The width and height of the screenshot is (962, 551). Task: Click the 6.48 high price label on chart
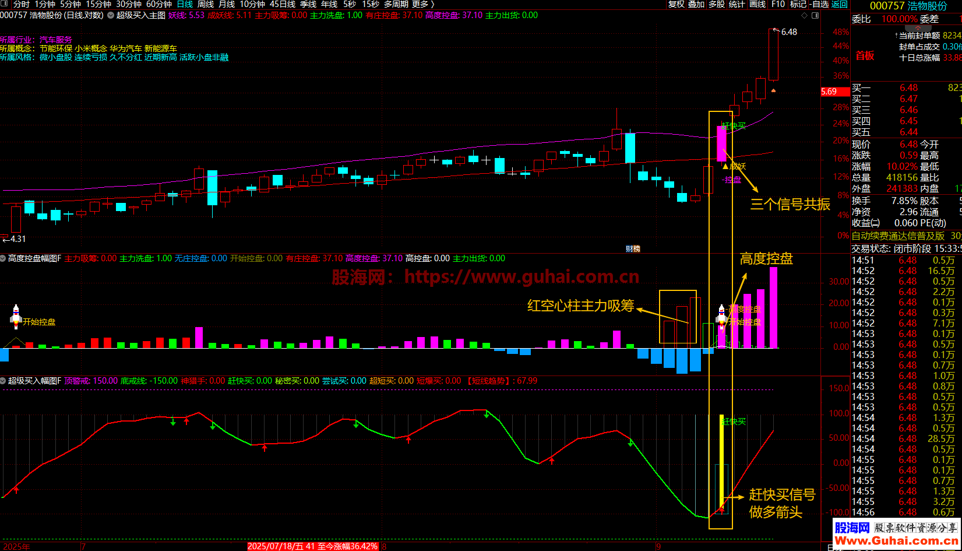[789, 32]
